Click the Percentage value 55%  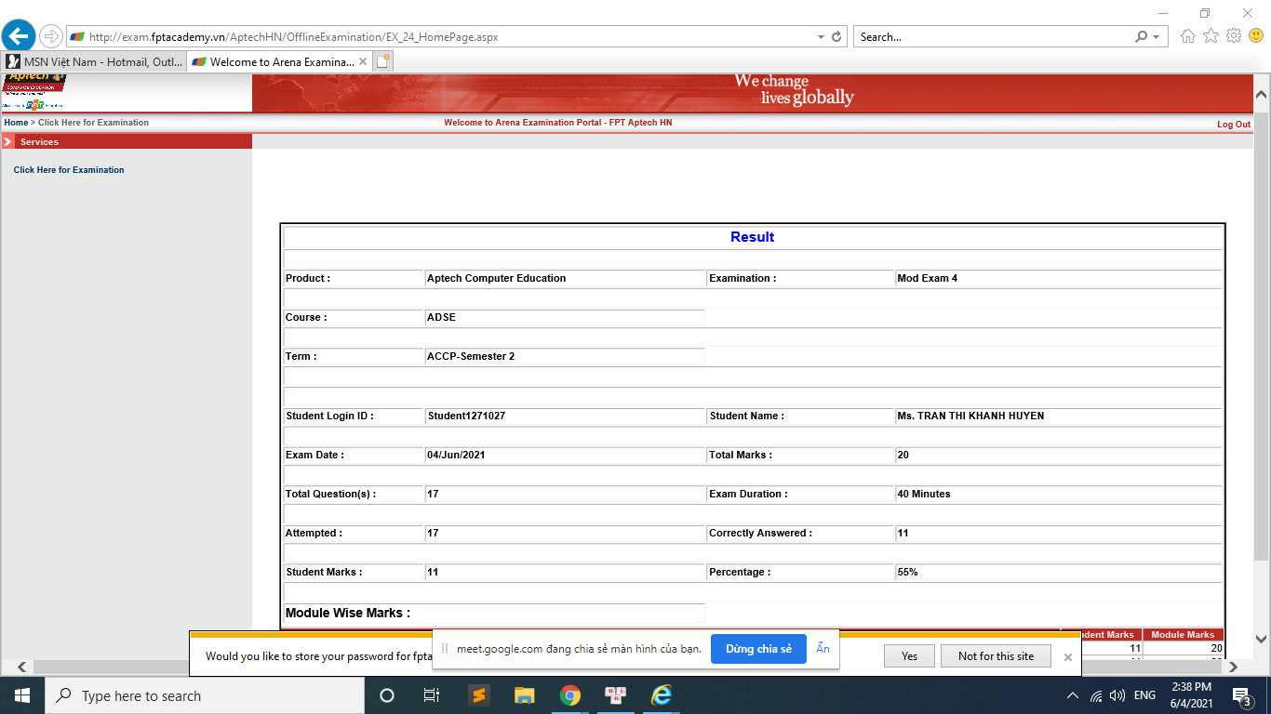907,572
